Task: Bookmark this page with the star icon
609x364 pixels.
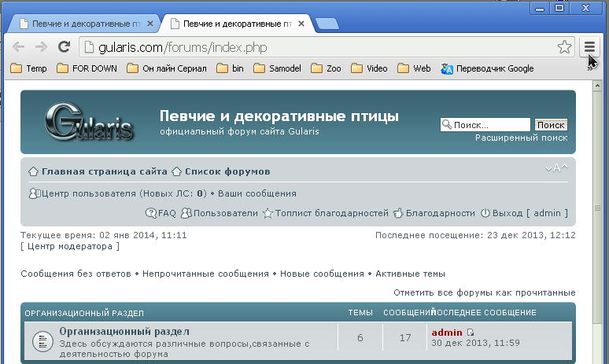Action: click(564, 47)
